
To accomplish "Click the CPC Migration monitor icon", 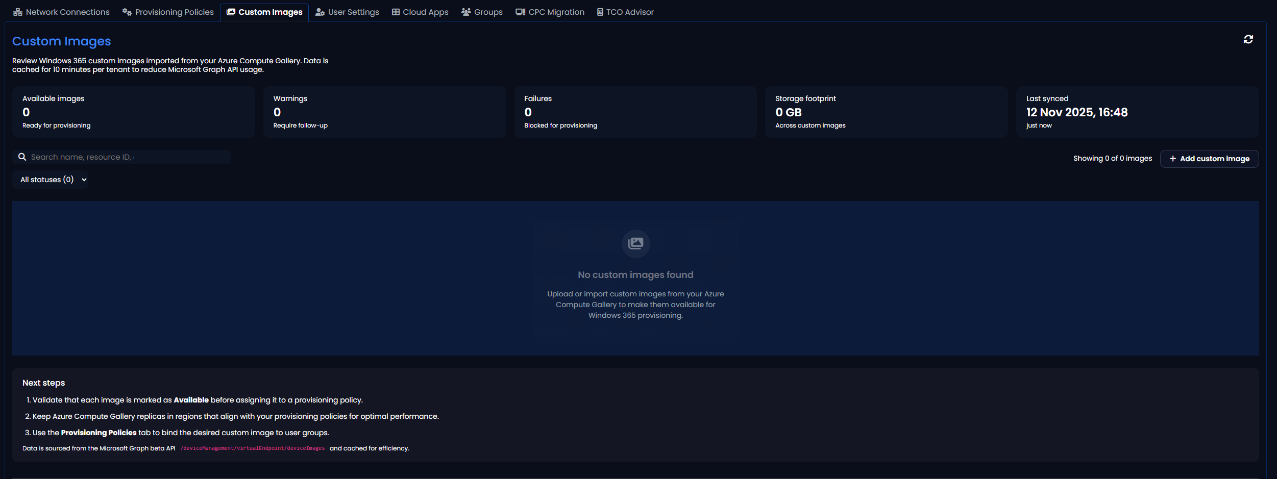I will click(520, 12).
